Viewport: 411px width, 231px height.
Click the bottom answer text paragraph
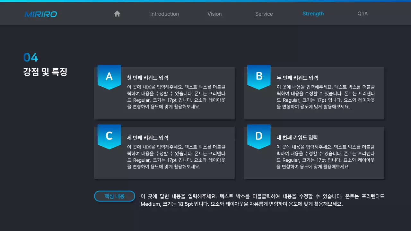pyautogui.click(x=262, y=200)
